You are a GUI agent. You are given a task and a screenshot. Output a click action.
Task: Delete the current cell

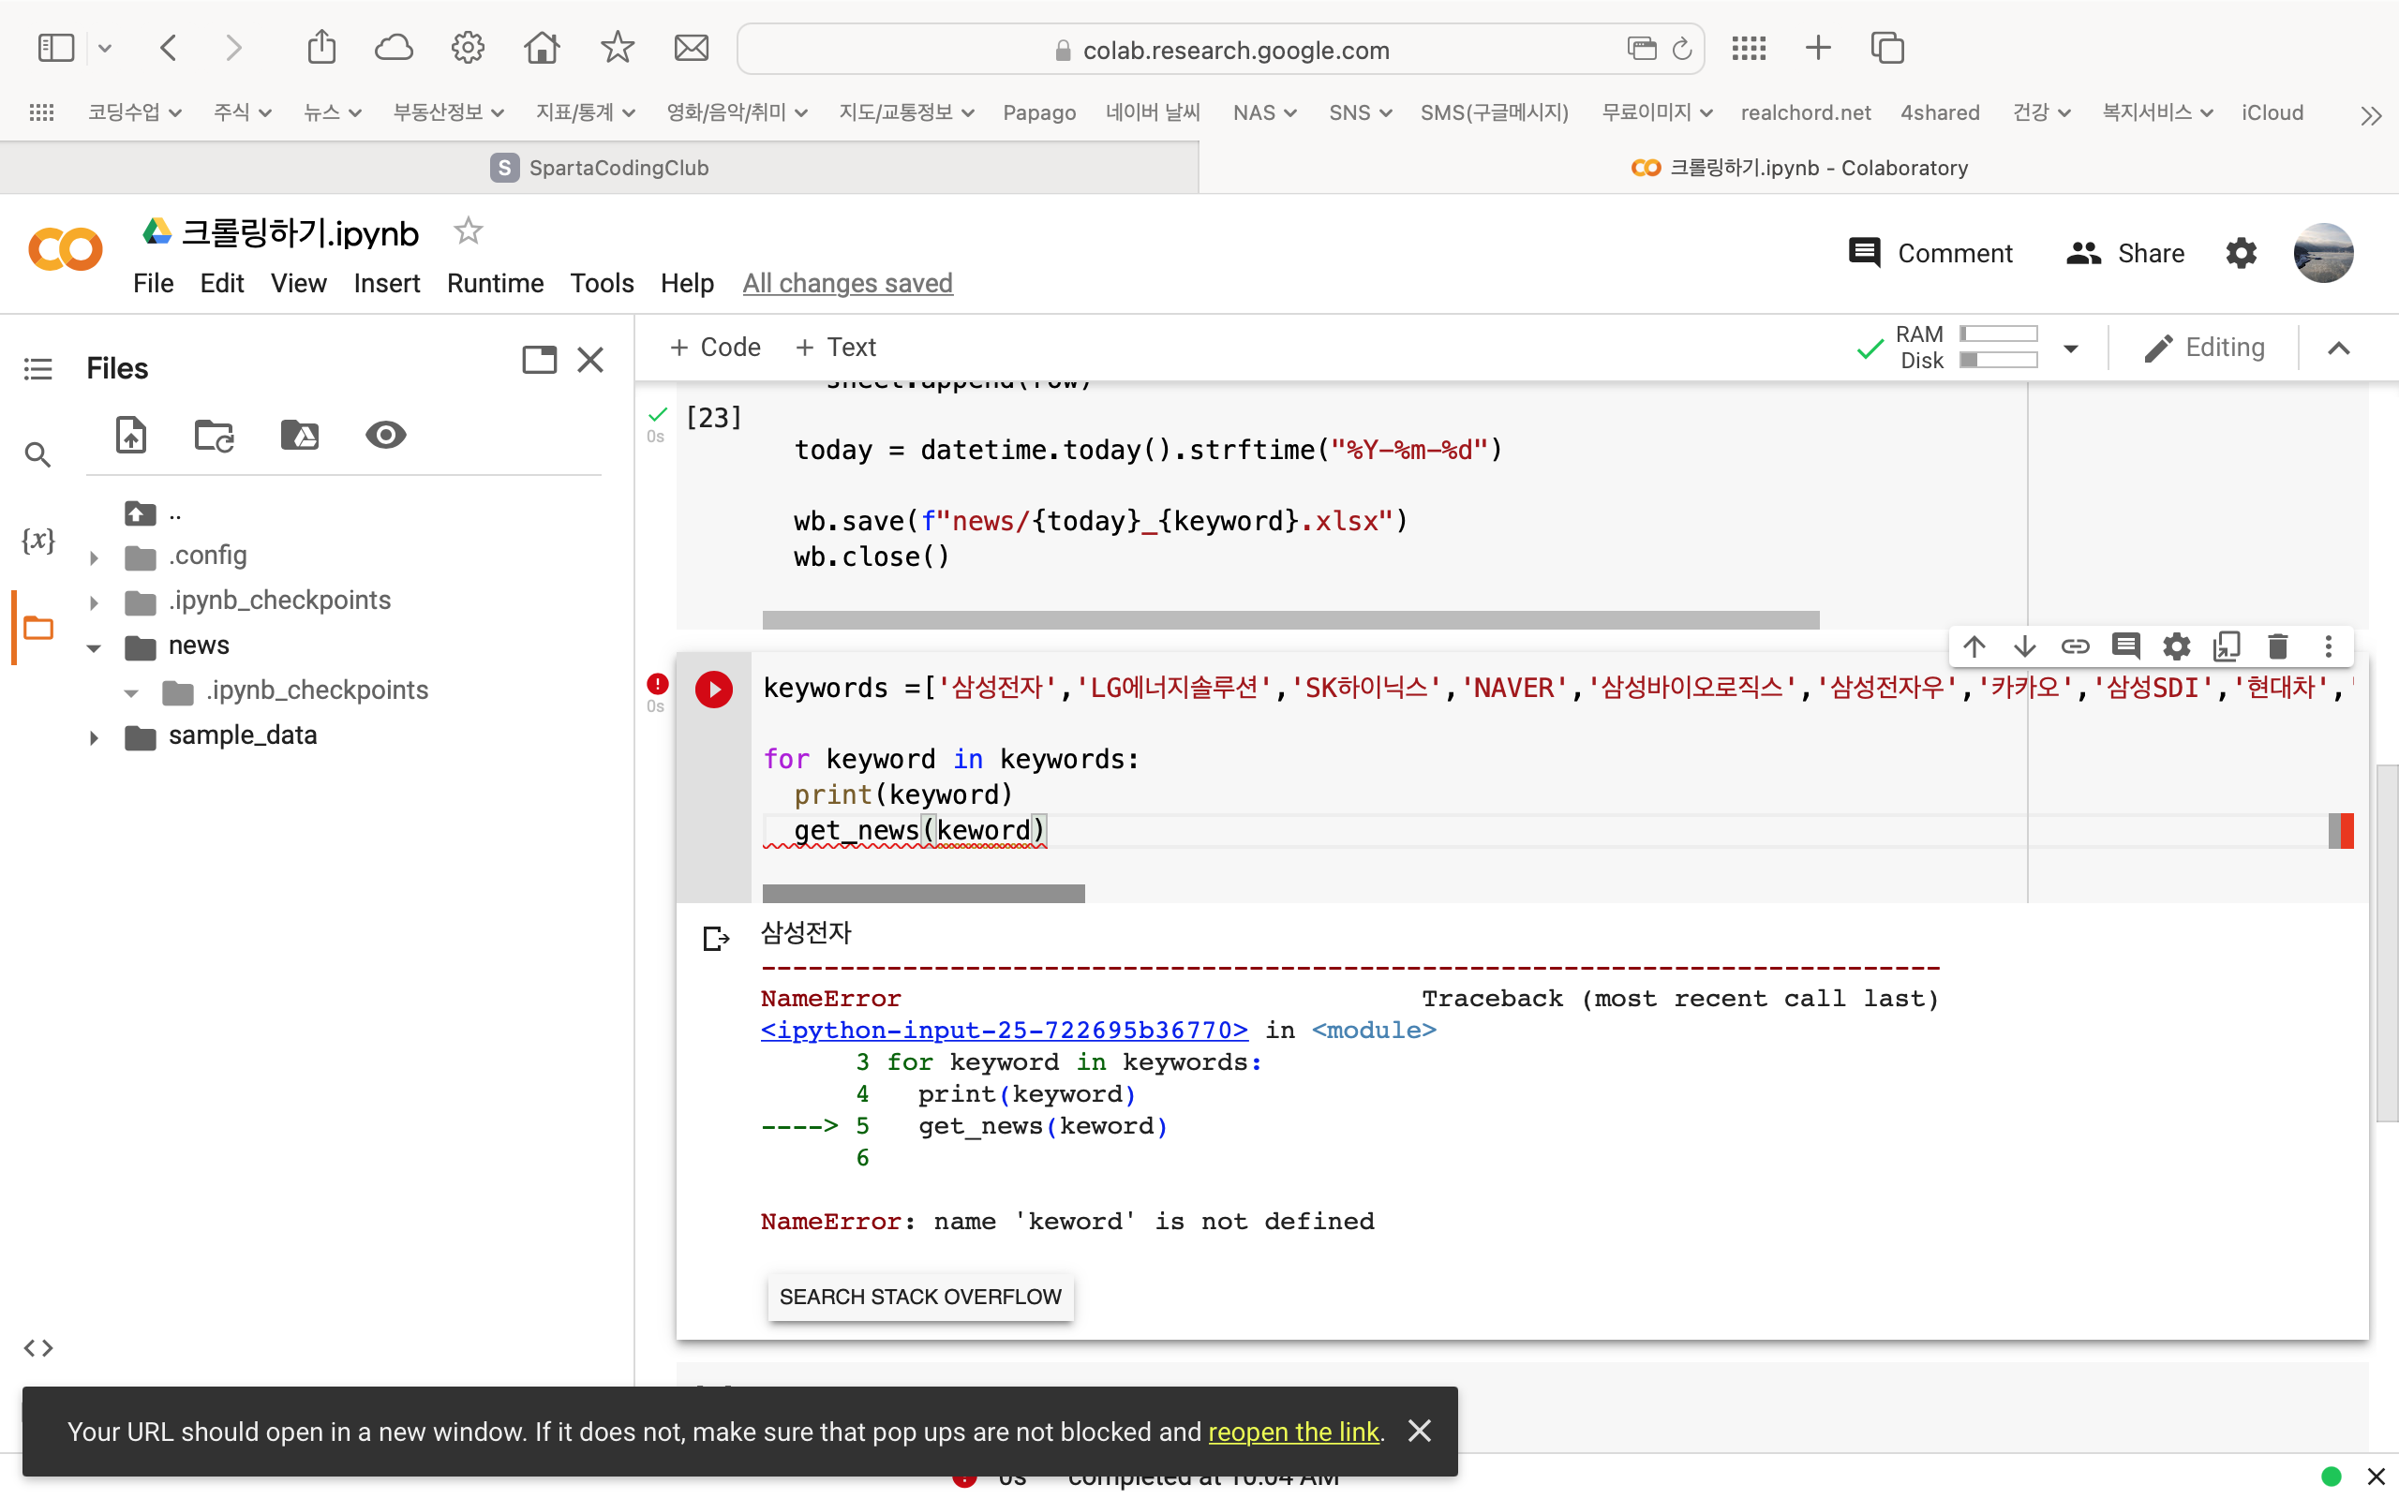coord(2277,647)
